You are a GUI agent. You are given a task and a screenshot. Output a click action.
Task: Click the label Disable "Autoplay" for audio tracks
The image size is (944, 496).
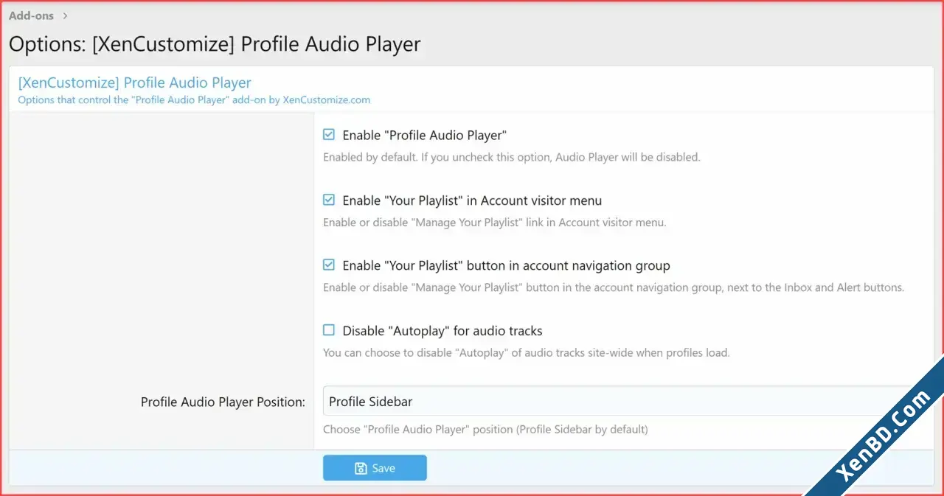pyautogui.click(x=442, y=331)
